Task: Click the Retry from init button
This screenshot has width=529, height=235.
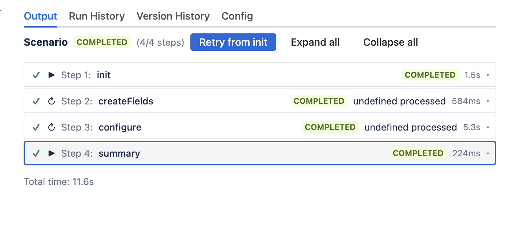Action: 233,42
